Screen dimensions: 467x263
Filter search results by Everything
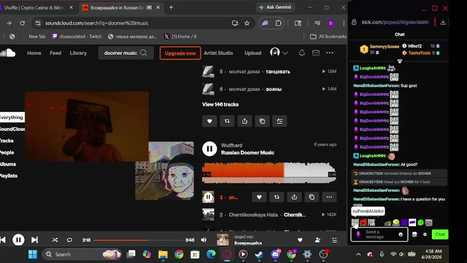click(x=12, y=117)
